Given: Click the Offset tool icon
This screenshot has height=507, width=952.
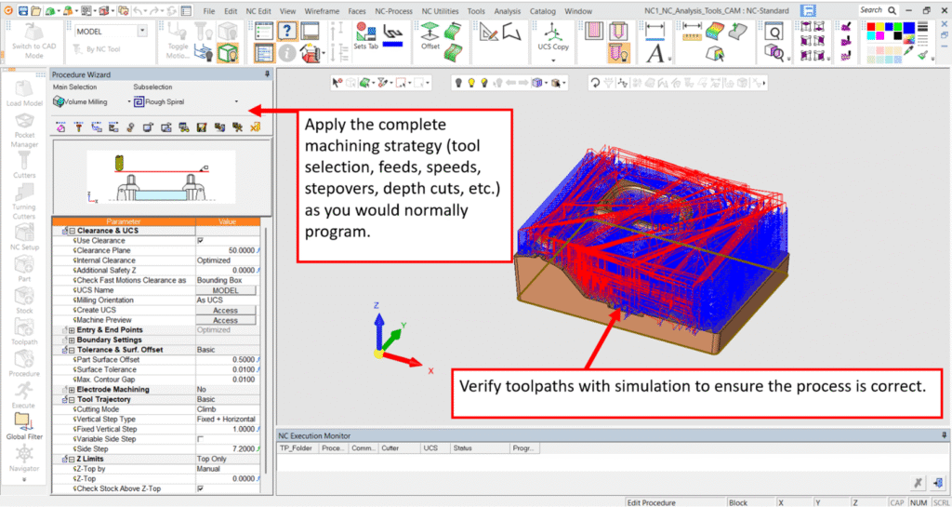Looking at the screenshot, I should [430, 36].
